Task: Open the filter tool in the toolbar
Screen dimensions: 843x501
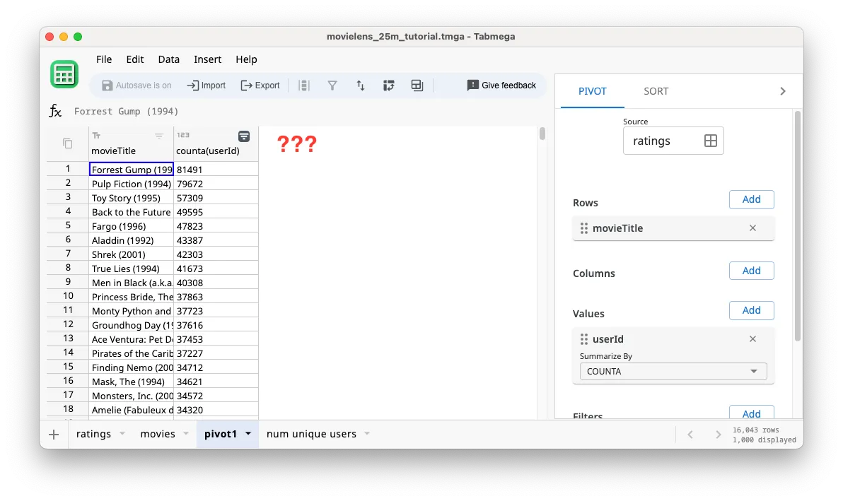Action: (332, 85)
